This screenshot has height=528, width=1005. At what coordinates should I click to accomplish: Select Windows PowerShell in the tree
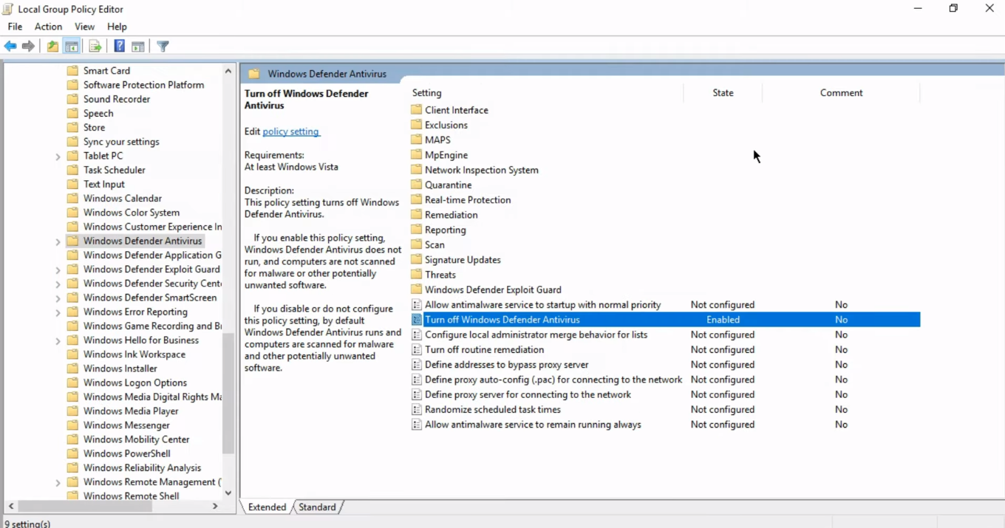[126, 454]
